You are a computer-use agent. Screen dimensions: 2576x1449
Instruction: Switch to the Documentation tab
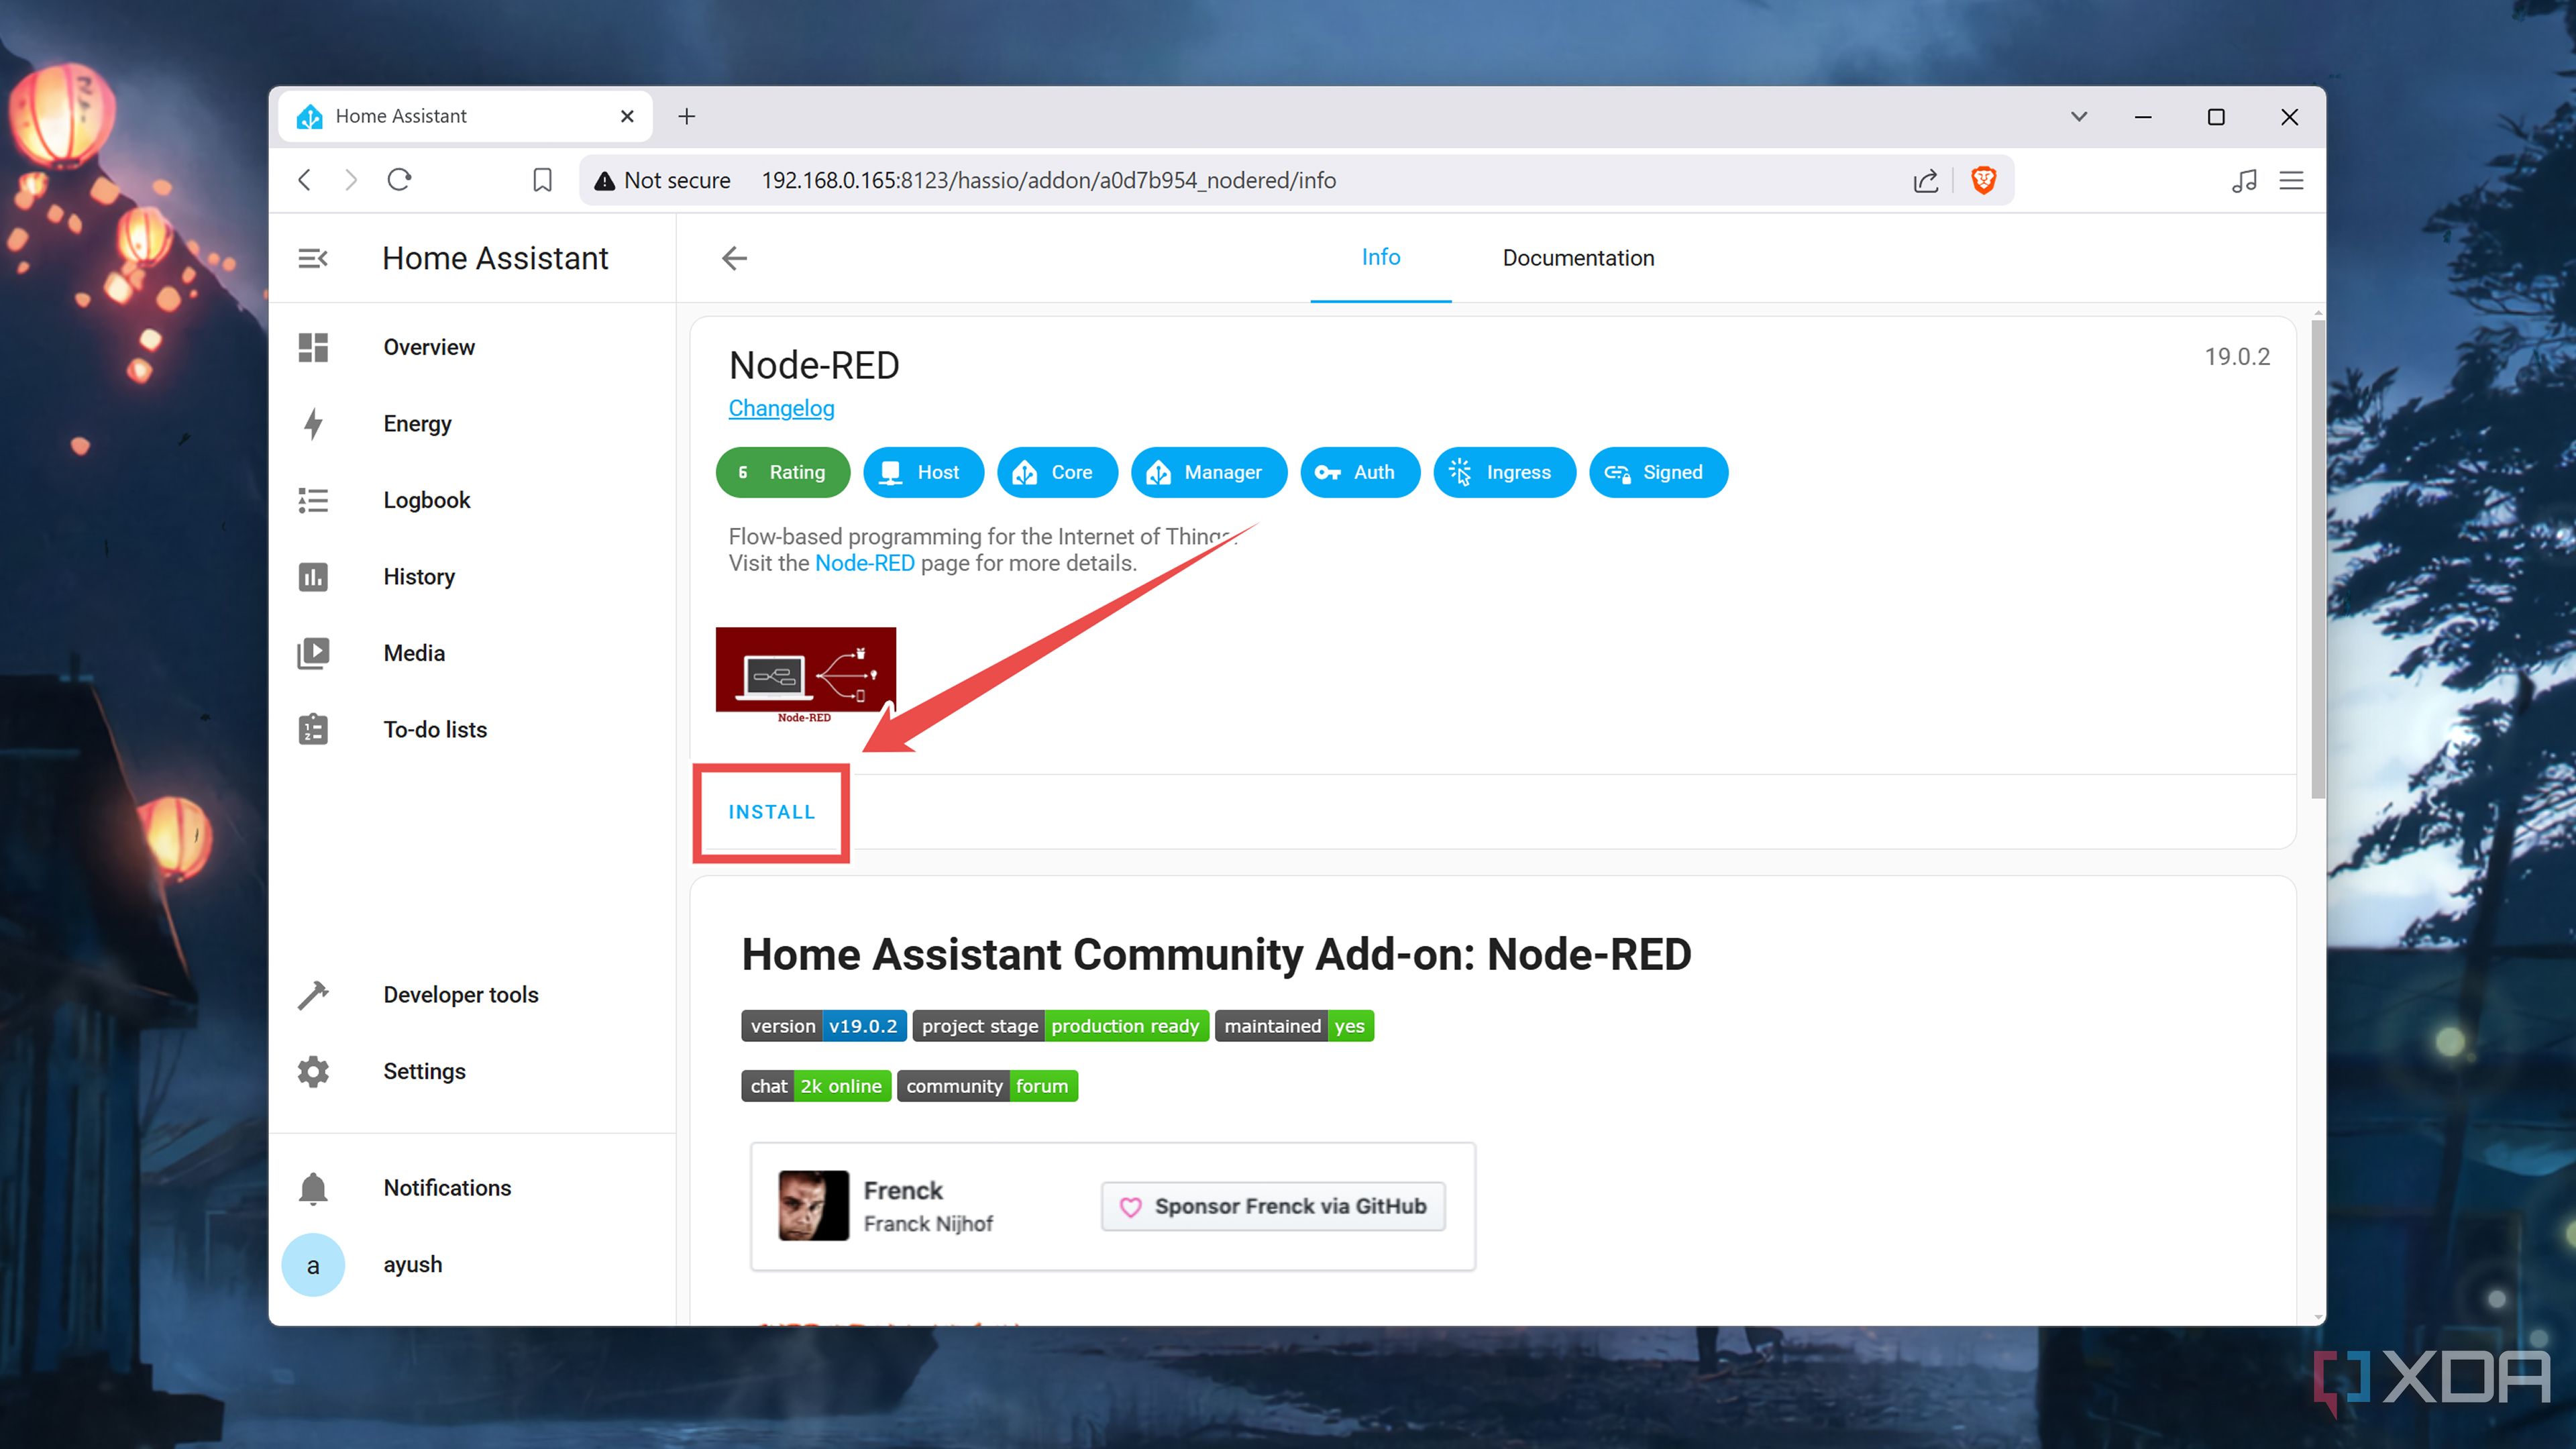pos(1578,257)
